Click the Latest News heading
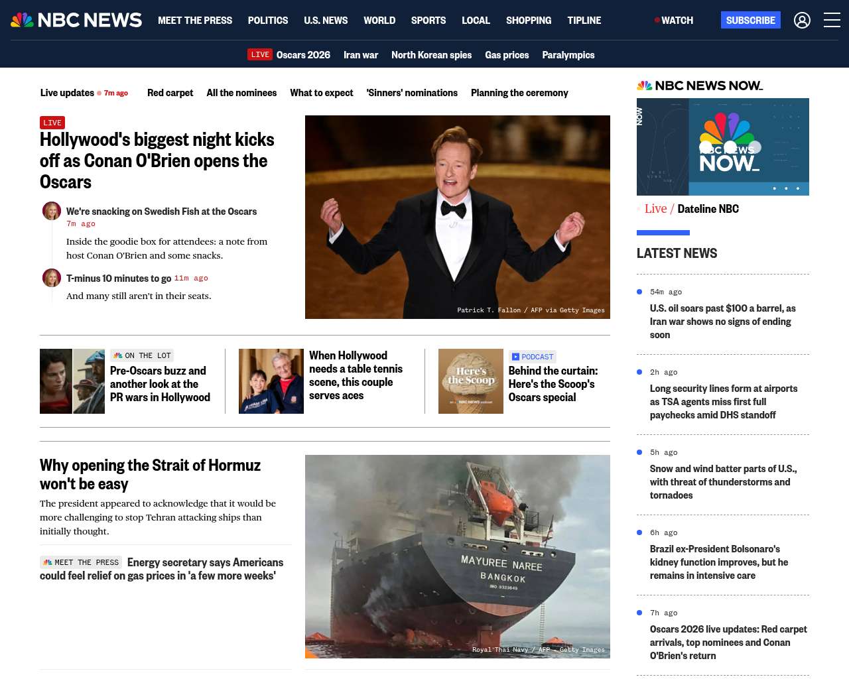Screen dimensions: 849x679 click(677, 253)
